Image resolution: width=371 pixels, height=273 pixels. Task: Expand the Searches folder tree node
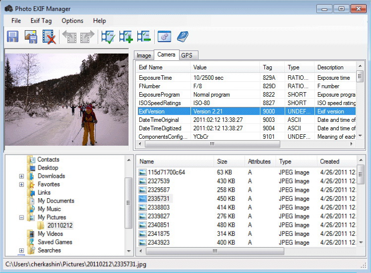coord(21,251)
